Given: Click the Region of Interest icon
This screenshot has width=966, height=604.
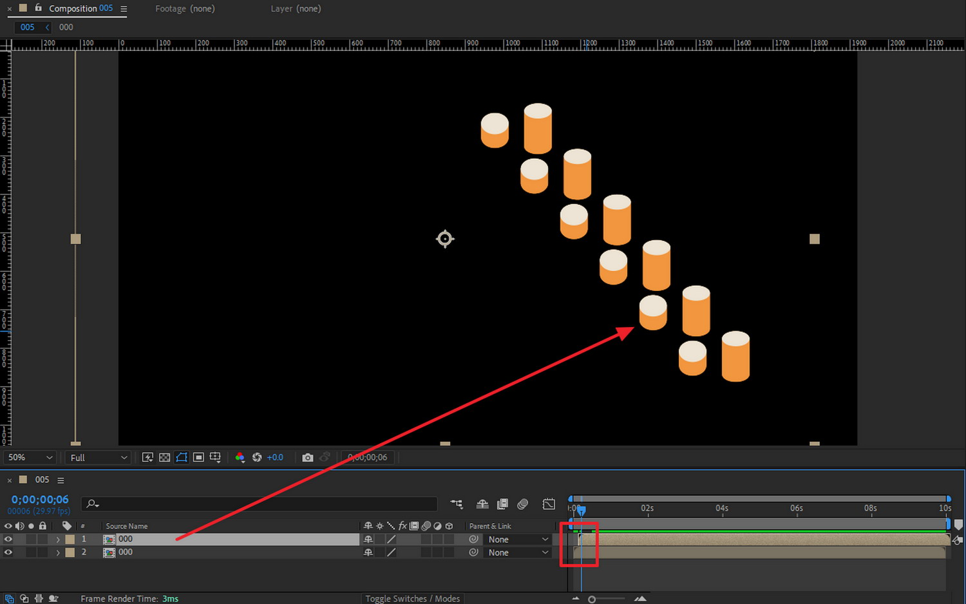Looking at the screenshot, I should pyautogui.click(x=198, y=457).
